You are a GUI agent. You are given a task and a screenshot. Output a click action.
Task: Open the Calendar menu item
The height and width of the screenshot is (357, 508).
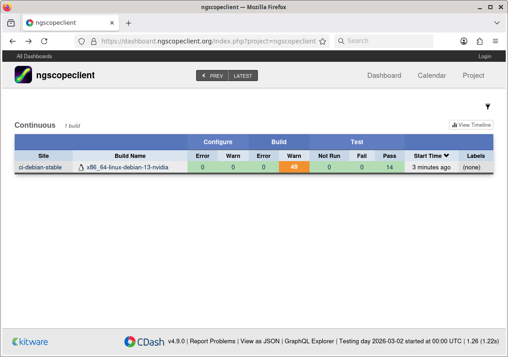click(432, 76)
